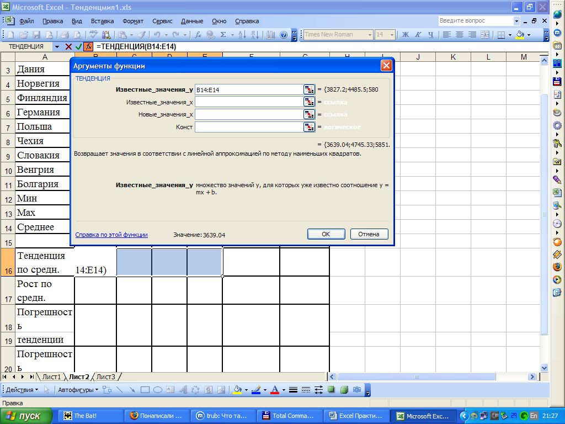Click the AutoSum sigma icon
The image size is (565, 424).
coord(223,35)
